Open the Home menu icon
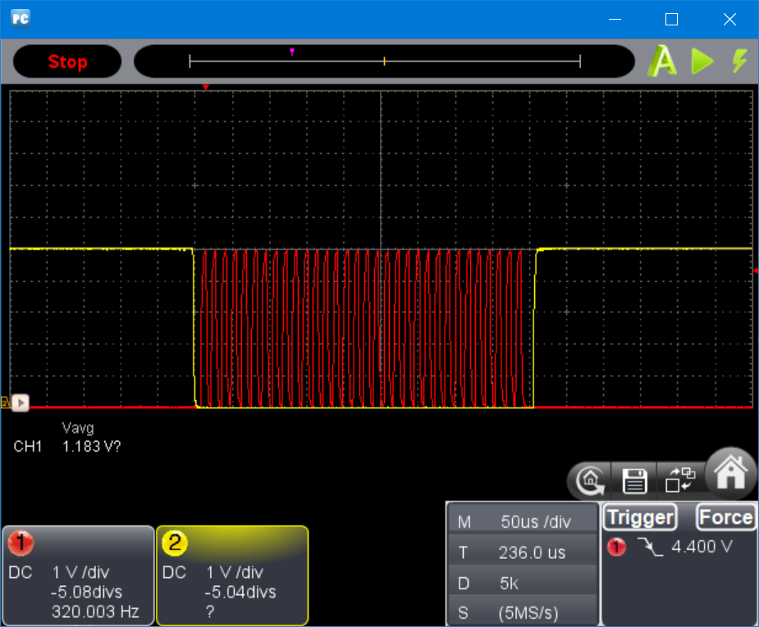759x627 pixels. pos(729,473)
